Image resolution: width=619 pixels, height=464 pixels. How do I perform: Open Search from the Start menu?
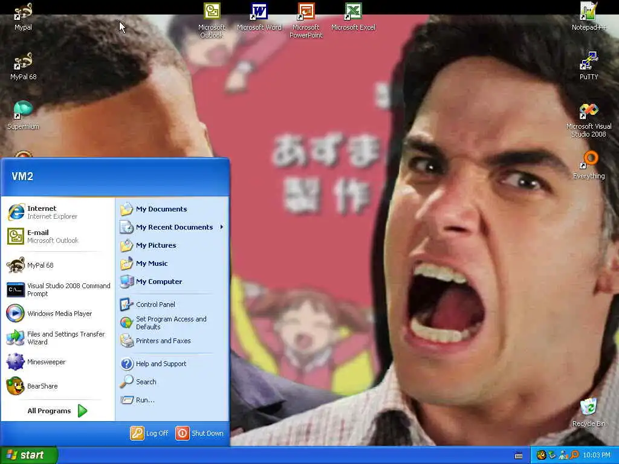[172, 382]
